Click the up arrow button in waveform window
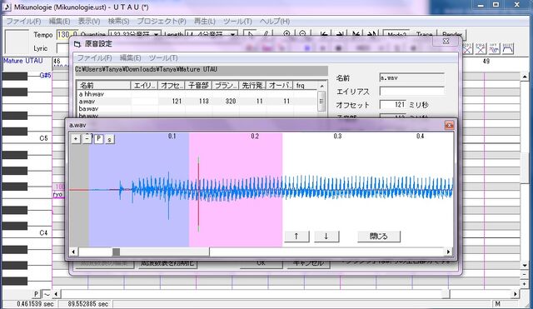The image size is (533, 309). pyautogui.click(x=296, y=236)
